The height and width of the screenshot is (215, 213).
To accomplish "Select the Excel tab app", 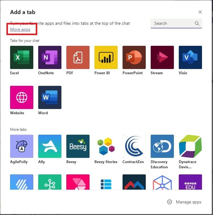I will tap(22, 57).
